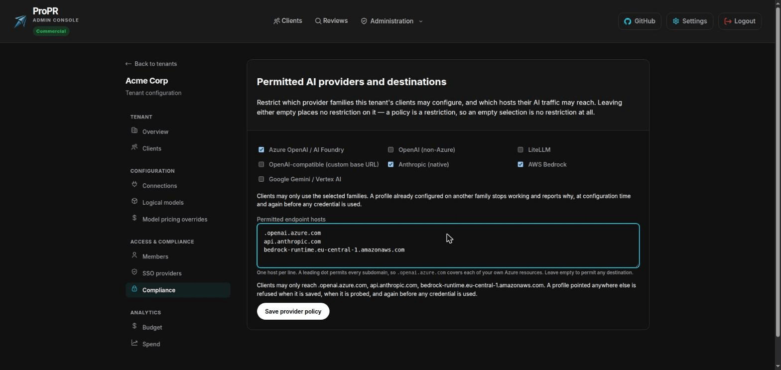Viewport: 781px width, 370px height.
Task: Click the Logical models cube icon
Action: pos(134,201)
